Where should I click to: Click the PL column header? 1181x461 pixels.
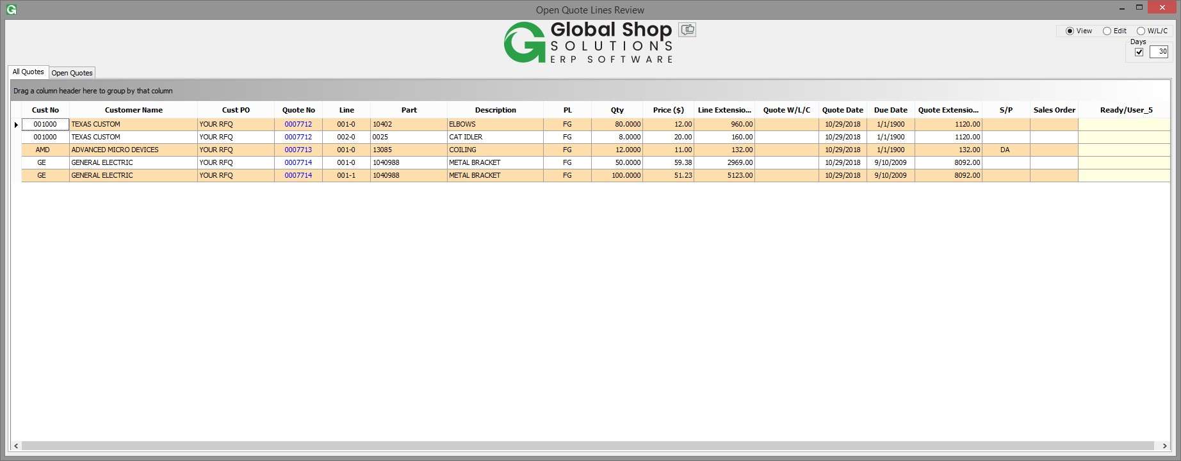click(x=567, y=110)
